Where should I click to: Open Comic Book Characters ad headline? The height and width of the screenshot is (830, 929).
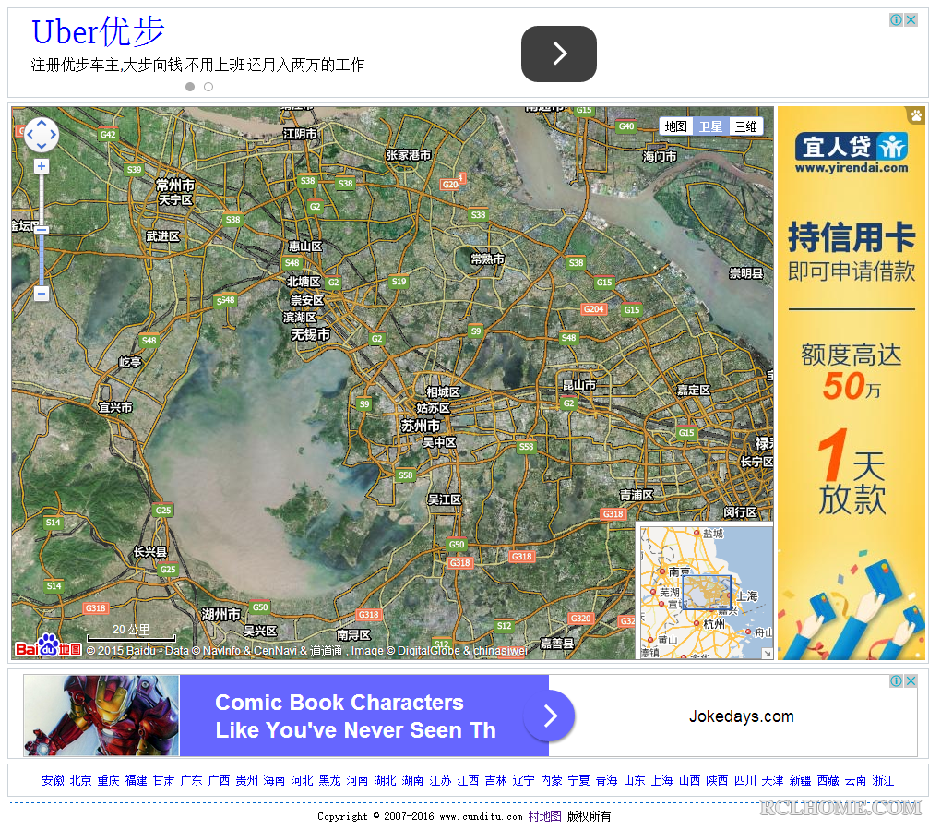(355, 716)
